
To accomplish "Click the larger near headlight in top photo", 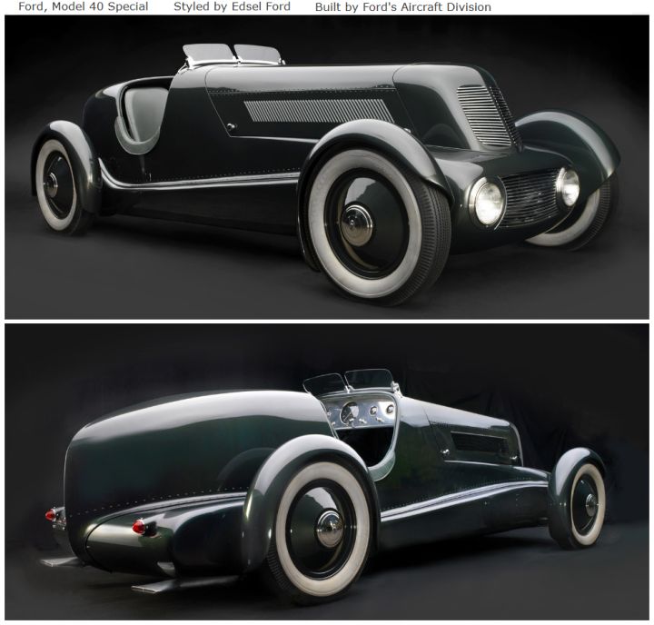I will coord(489,201).
